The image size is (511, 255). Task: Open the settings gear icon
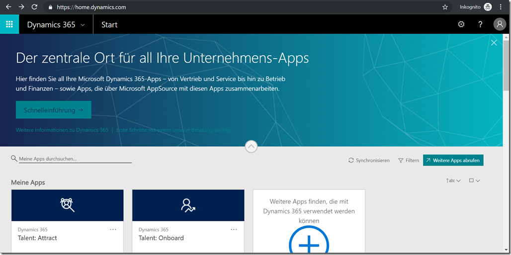(461, 24)
